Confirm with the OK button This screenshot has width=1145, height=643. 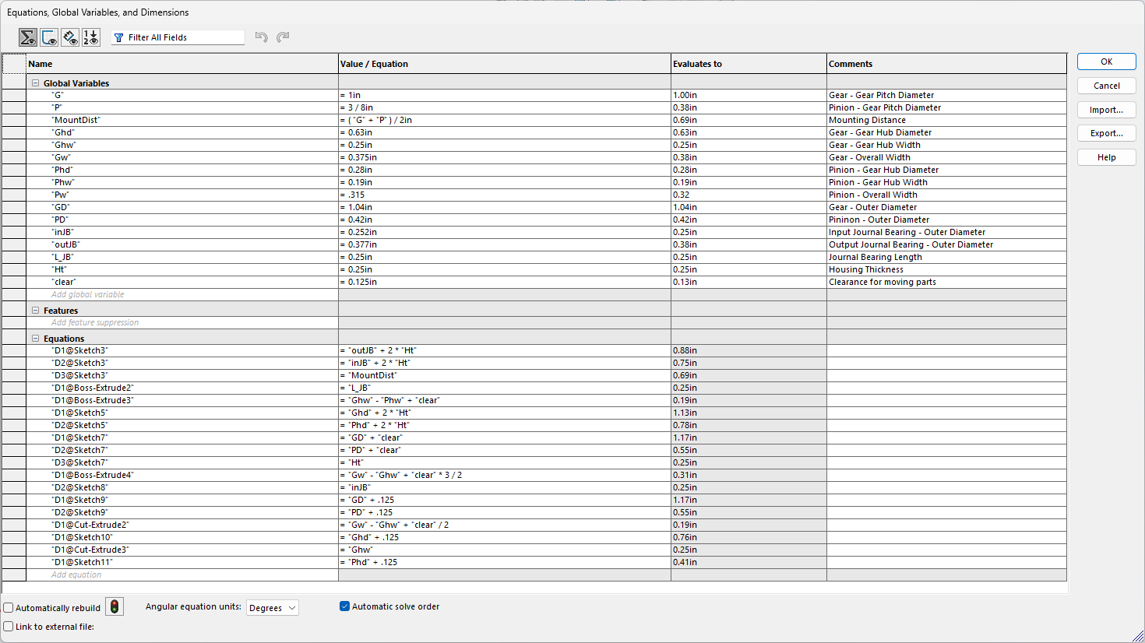1106,61
